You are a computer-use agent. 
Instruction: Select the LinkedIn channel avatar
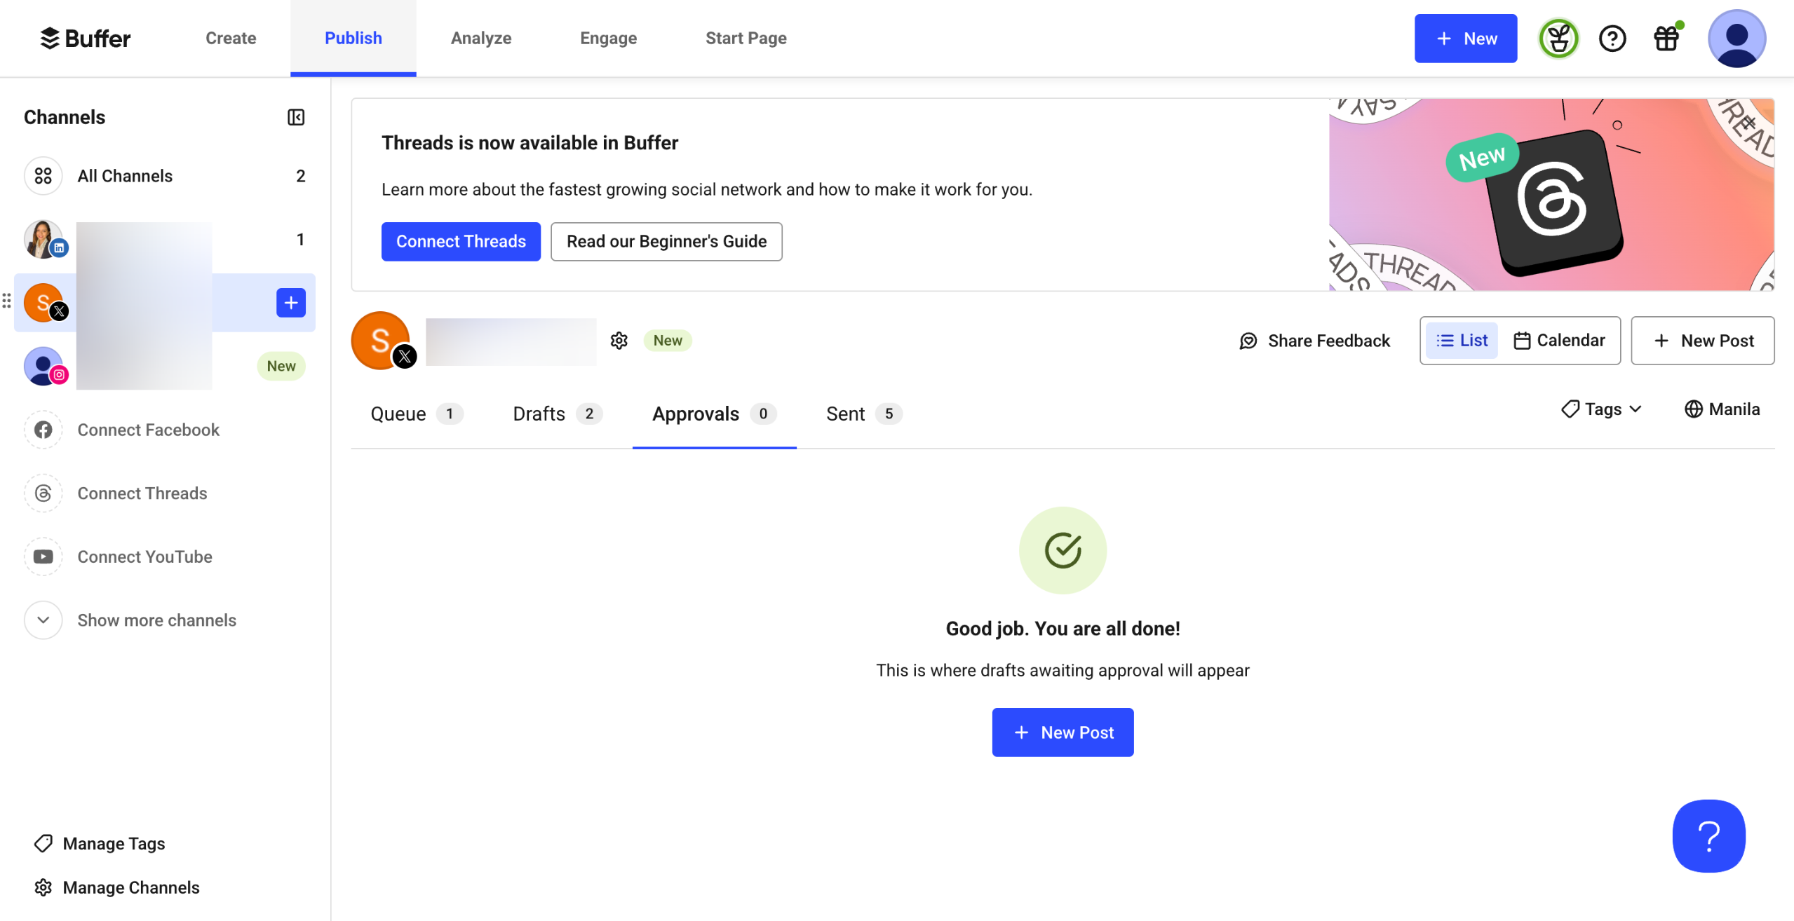(x=43, y=240)
